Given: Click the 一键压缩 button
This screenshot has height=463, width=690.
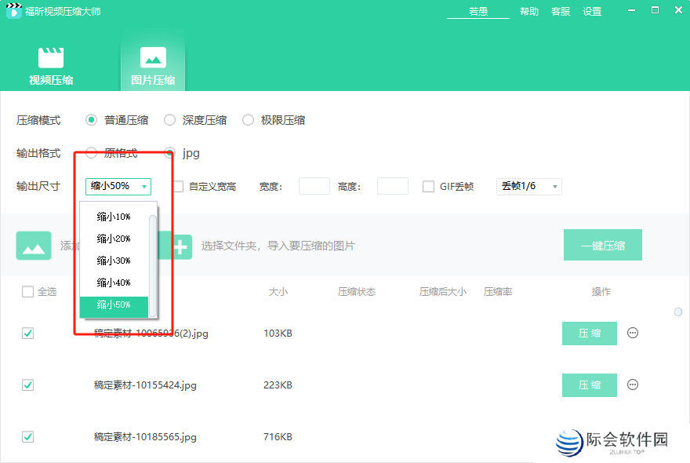Looking at the screenshot, I should click(602, 245).
